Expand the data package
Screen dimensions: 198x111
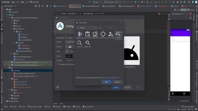[11, 20]
